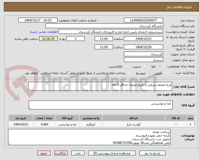Click the تعداد / مقدار column header
The height and width of the screenshot is (160, 199).
click(44, 118)
